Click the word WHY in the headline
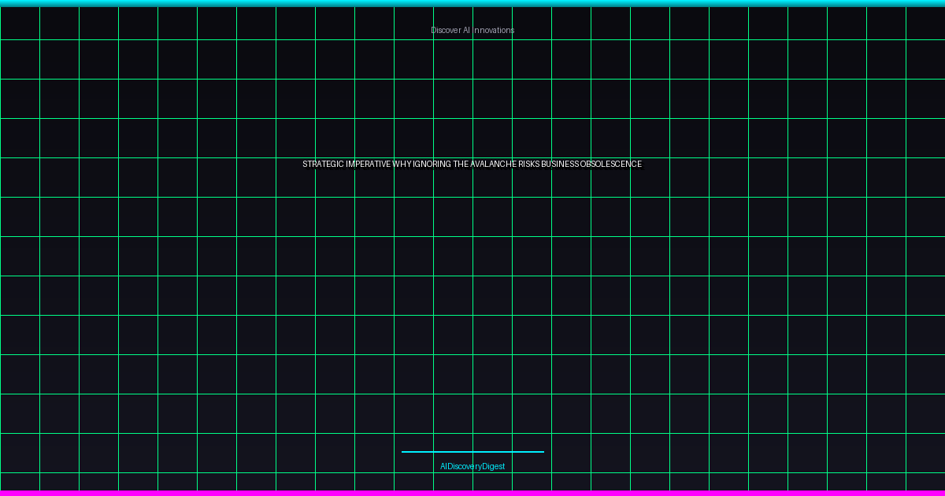The height and width of the screenshot is (496, 945). (x=402, y=164)
